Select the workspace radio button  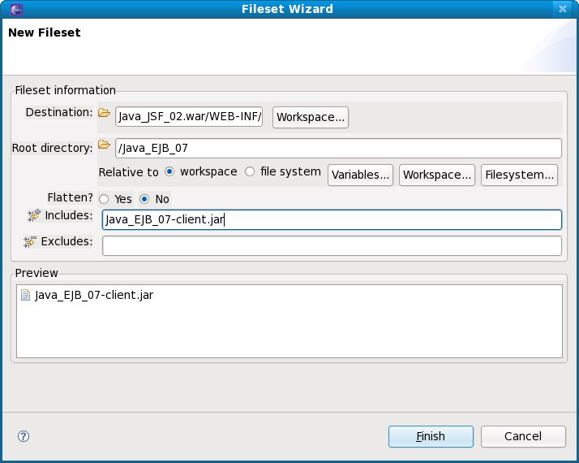[169, 172]
